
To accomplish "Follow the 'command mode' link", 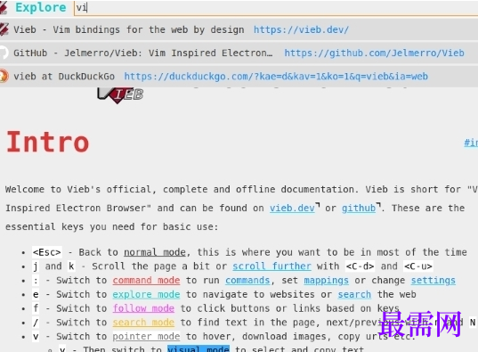I will pos(146,280).
